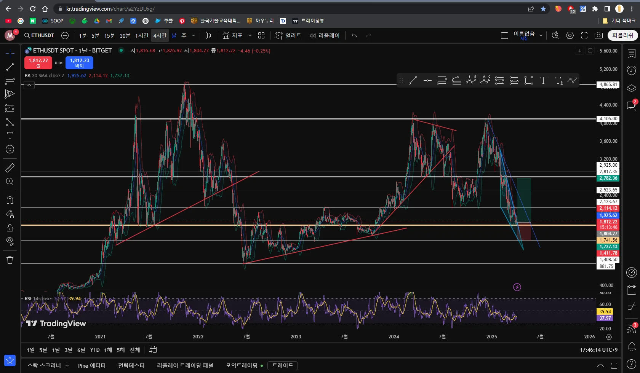Switch to the Pine 에디터 tab
Image resolution: width=640 pixels, height=373 pixels.
click(x=92, y=365)
